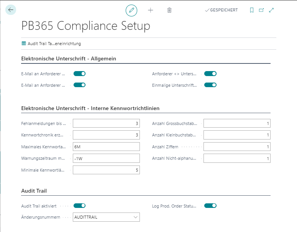Click Audit Trail aktiviert label
This screenshot has width=297, height=232.
[x=39, y=206]
